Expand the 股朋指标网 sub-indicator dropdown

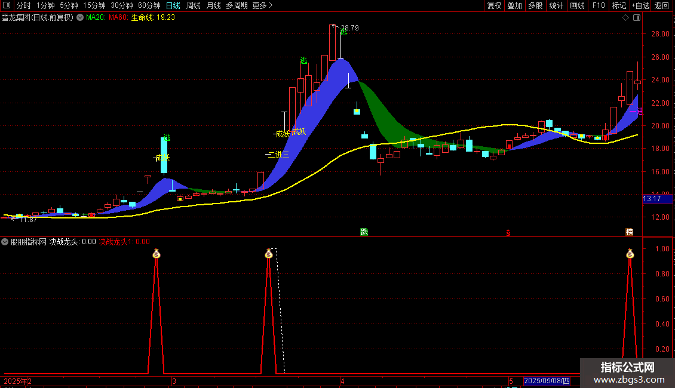[5, 242]
